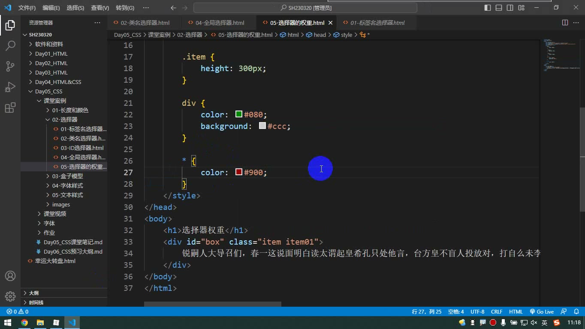This screenshot has height=329, width=585.
Task: Open the 编辑(E) menu
Action: tap(51, 8)
